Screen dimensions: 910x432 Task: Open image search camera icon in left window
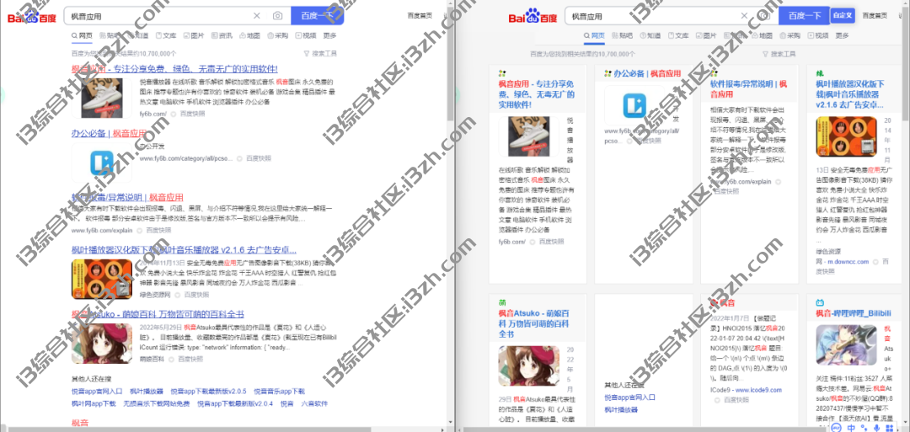[x=278, y=16]
